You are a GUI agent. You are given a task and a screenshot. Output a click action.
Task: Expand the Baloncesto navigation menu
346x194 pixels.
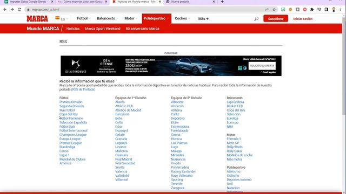coord(108,18)
